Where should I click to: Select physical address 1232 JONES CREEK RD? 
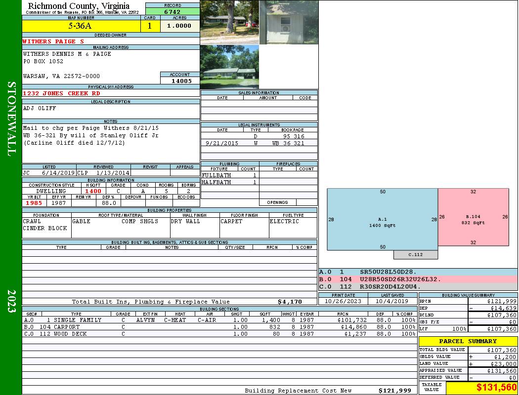pos(61,93)
